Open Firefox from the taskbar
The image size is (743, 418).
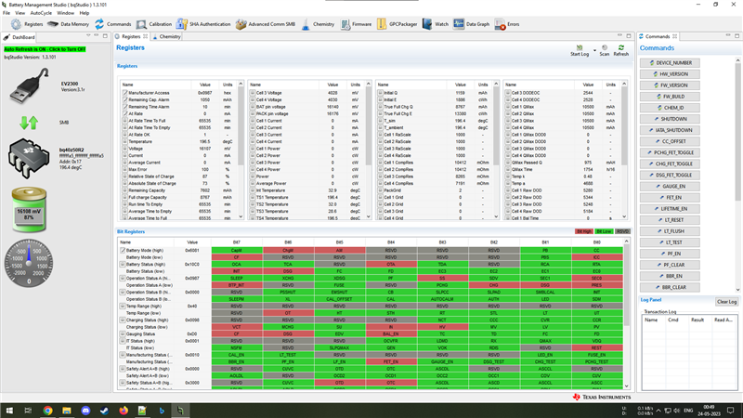(124, 411)
